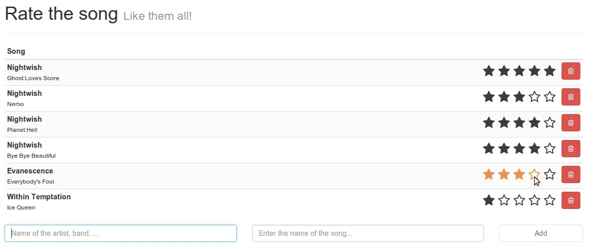Give Ice Queen five stars
The image size is (592, 248).
click(x=549, y=200)
